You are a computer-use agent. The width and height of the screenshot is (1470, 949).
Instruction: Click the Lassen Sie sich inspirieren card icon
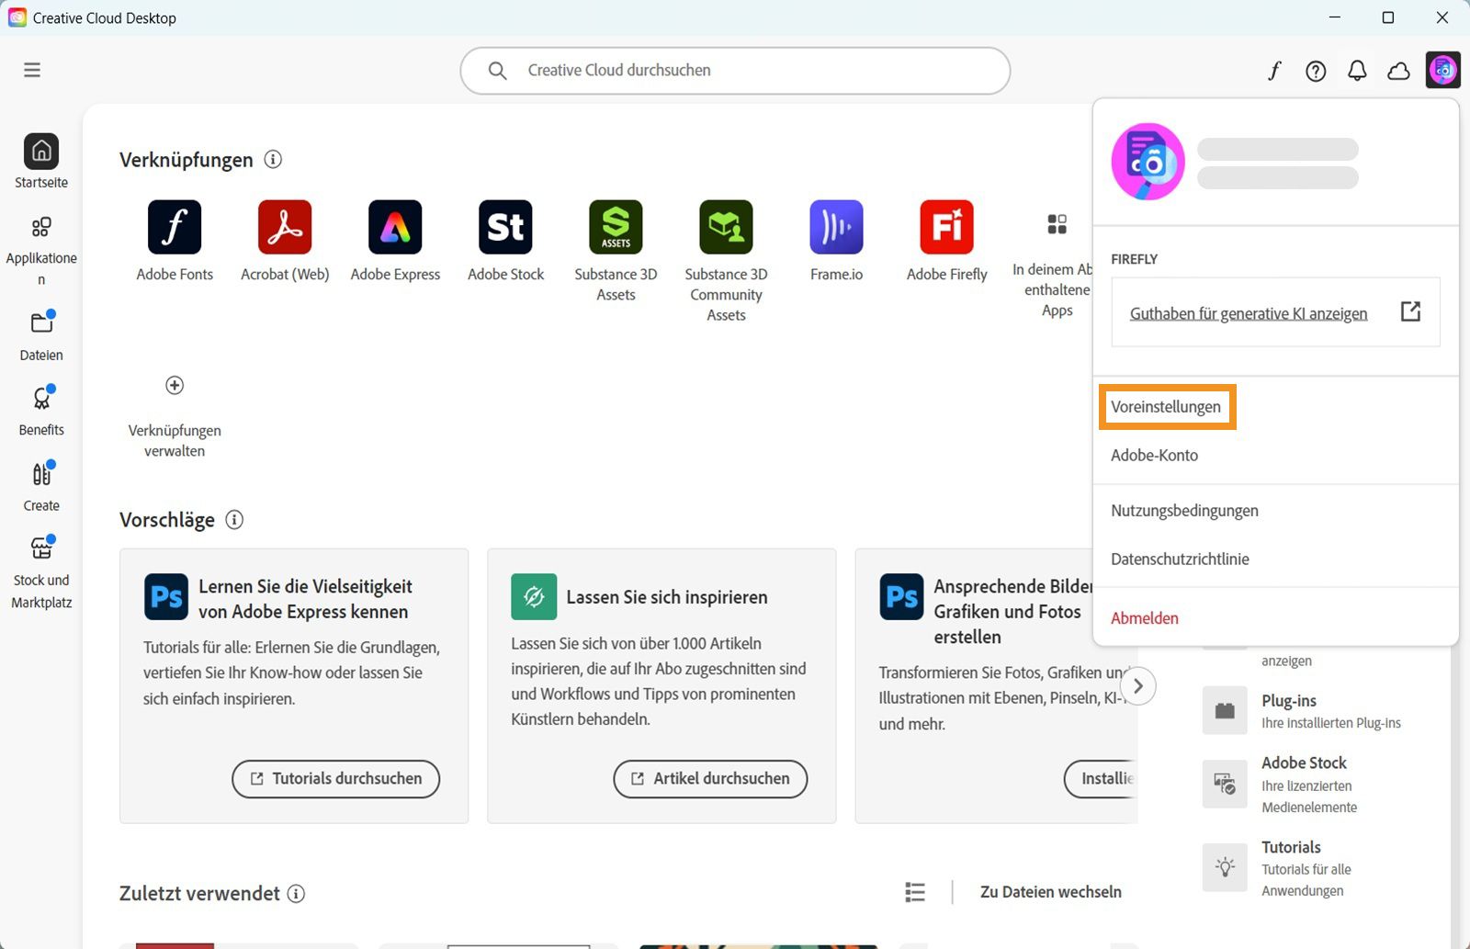pos(534,597)
